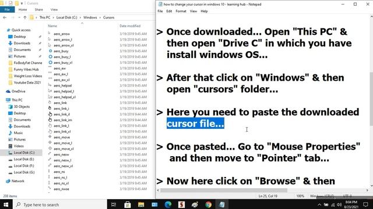The height and width of the screenshot is (209, 373).
Task: Open Notepad File menu
Action: click(x=160, y=11)
